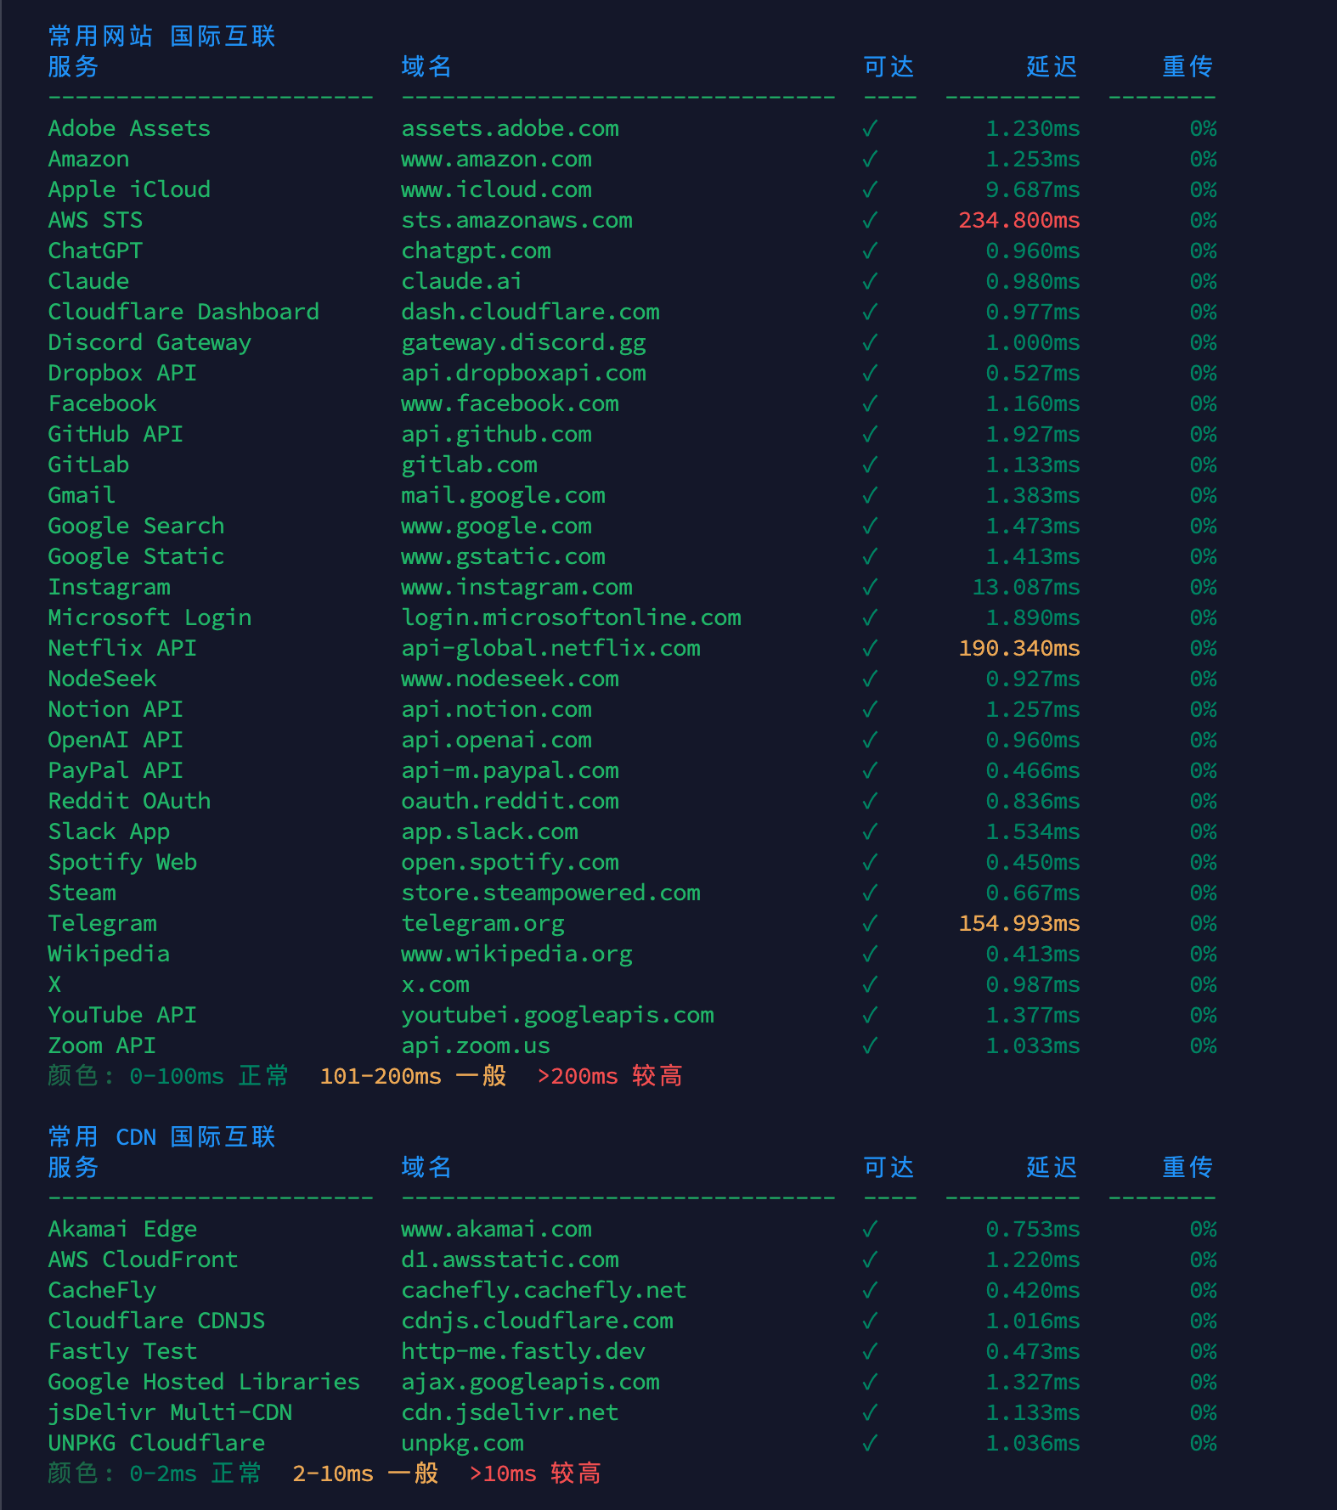Screen dimensions: 1337x1510
Task: Click the domain "assets.adobe.com"
Action: pos(510,128)
